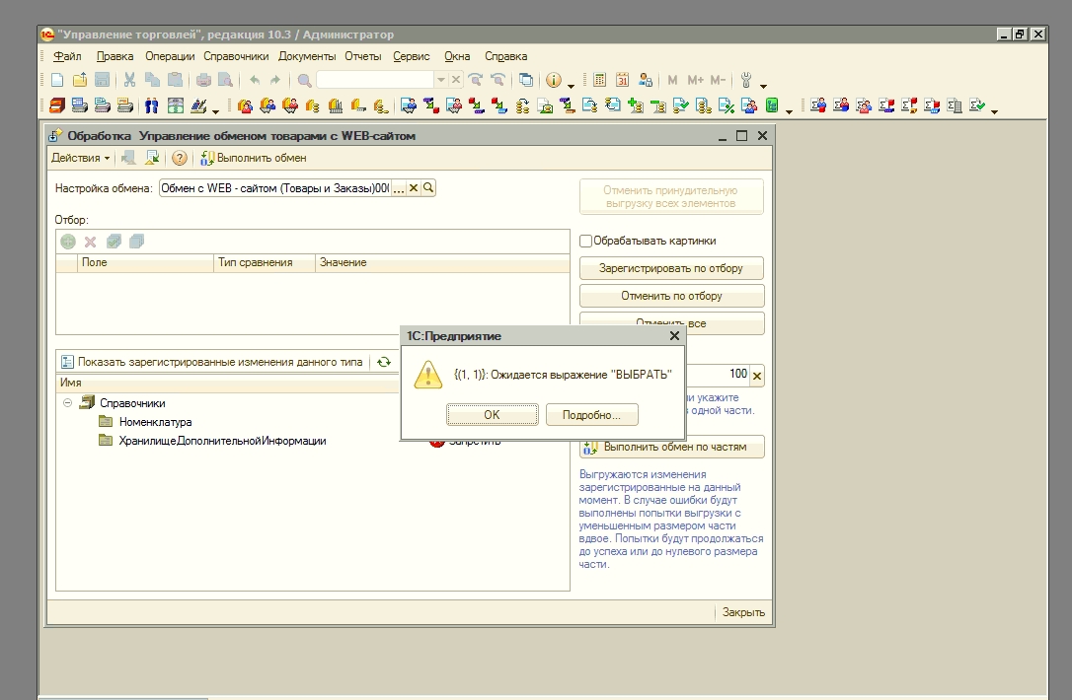The image size is (1072, 700).
Task: Click the question mark help icon in the Обработка window
Action: click(x=179, y=159)
